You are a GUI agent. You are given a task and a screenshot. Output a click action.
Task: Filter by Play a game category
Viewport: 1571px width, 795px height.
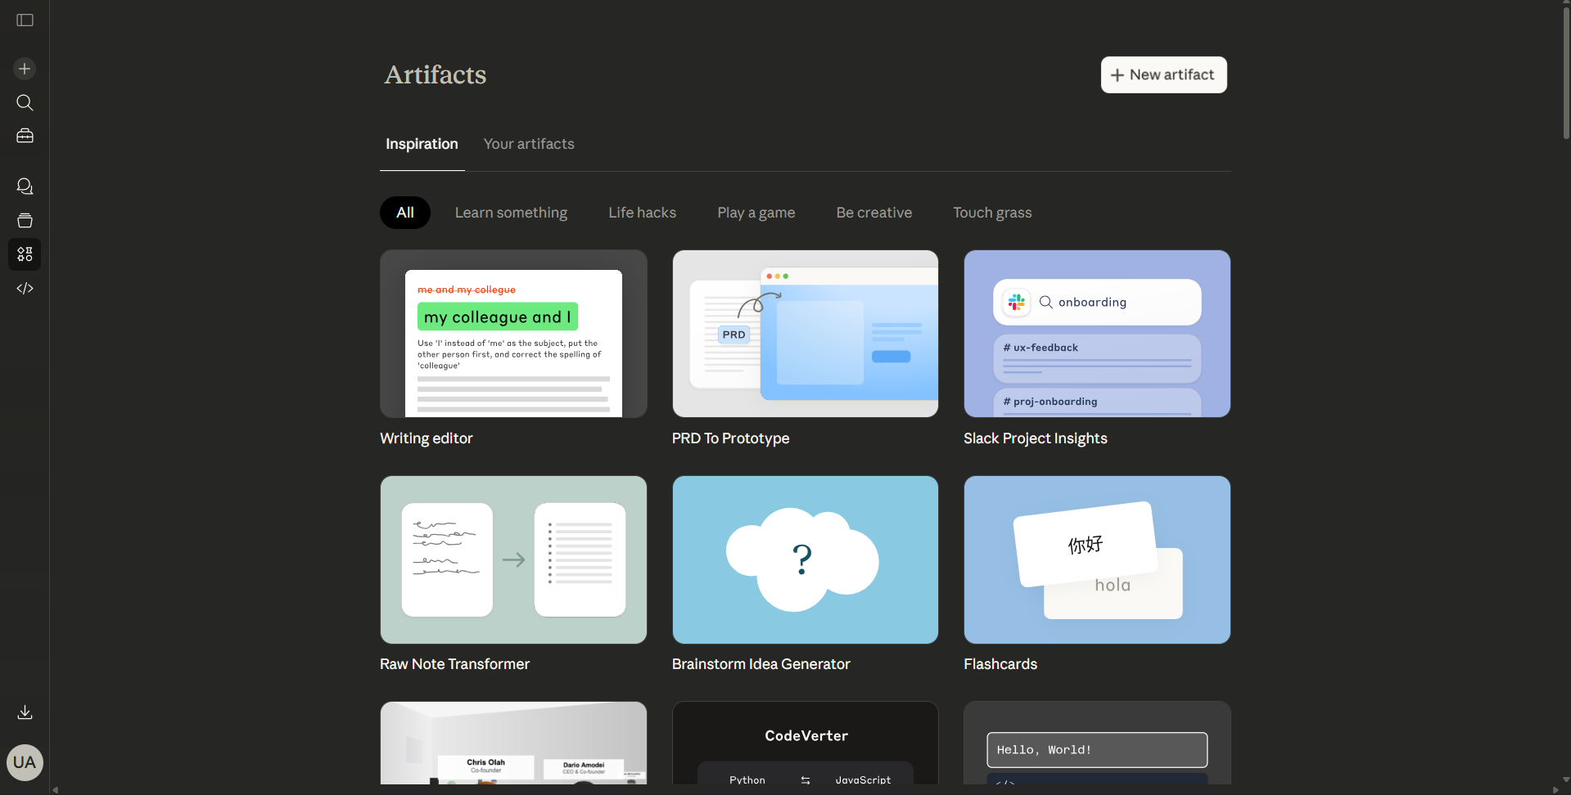tap(756, 213)
